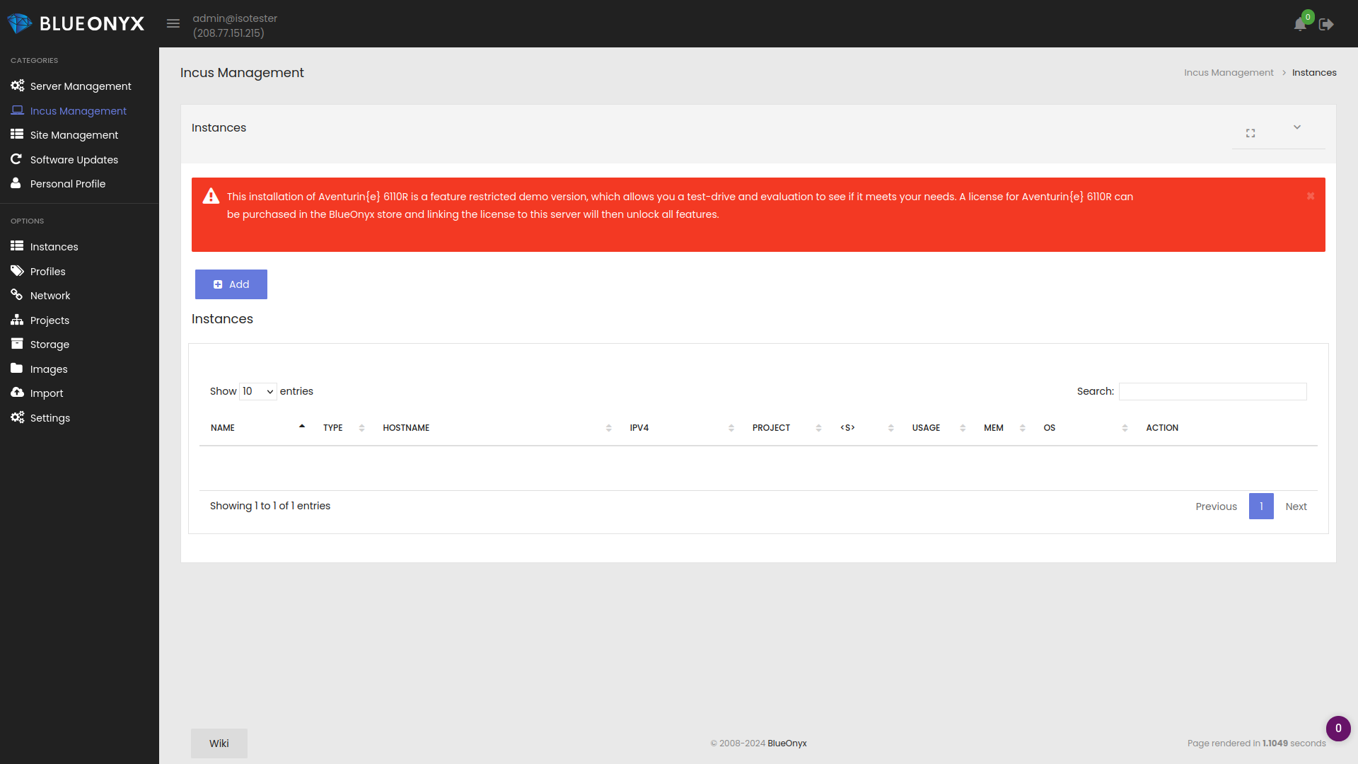The width and height of the screenshot is (1358, 764).
Task: Click the Instances list icon in sidebar
Action: click(17, 246)
